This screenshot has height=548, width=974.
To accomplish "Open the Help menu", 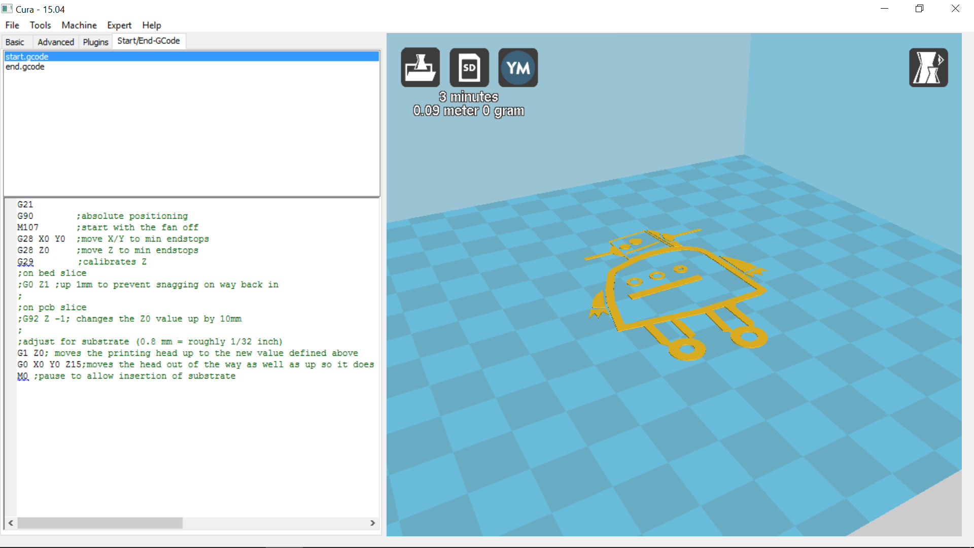I will coord(151,25).
